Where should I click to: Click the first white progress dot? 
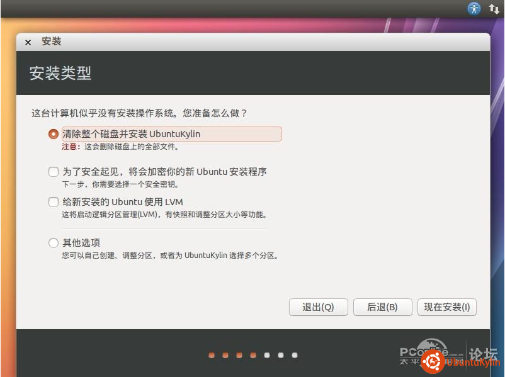(267, 355)
